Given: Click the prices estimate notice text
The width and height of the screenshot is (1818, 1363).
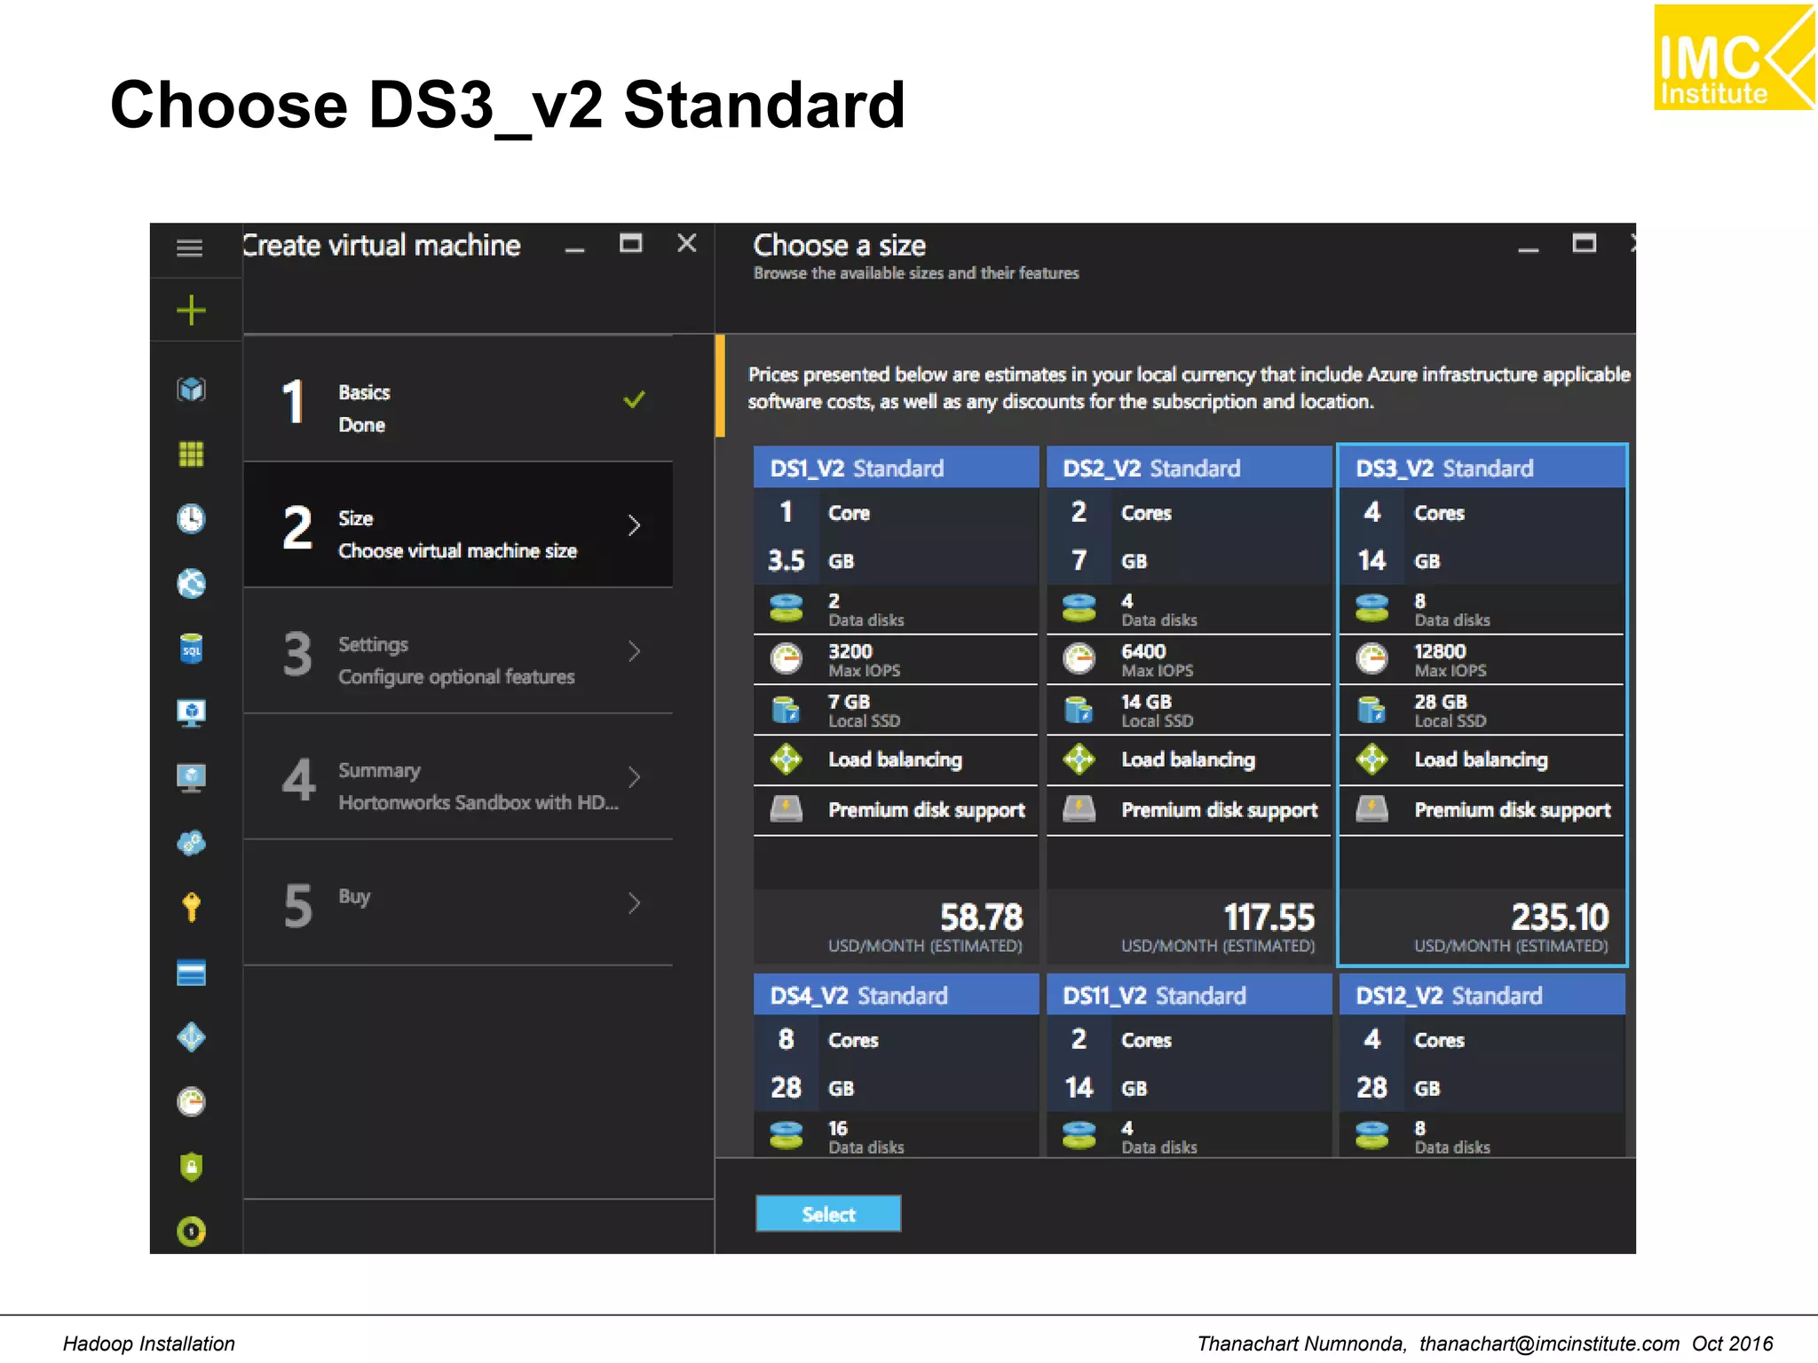Looking at the screenshot, I should [x=1189, y=388].
